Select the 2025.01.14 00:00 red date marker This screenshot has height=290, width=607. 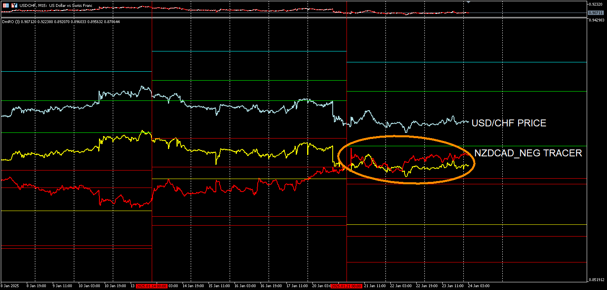pos(152,286)
